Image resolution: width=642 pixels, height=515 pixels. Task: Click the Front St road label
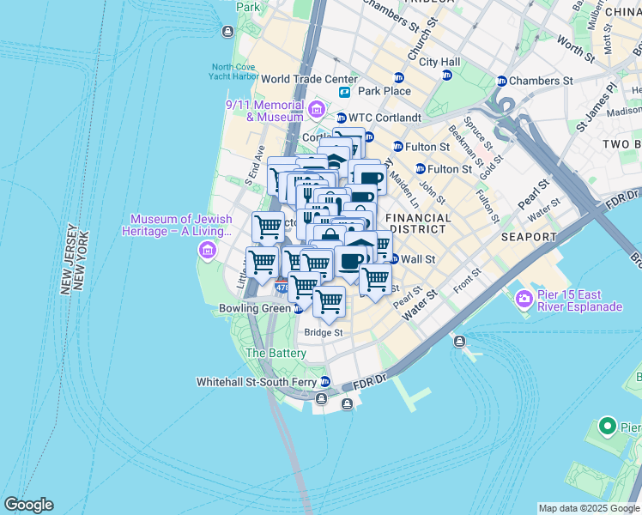point(467,282)
